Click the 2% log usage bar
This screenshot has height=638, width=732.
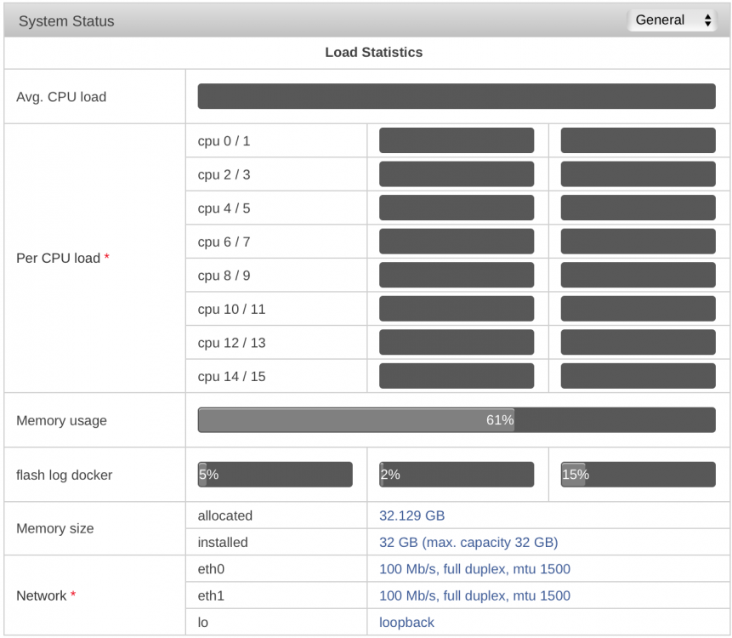(456, 475)
